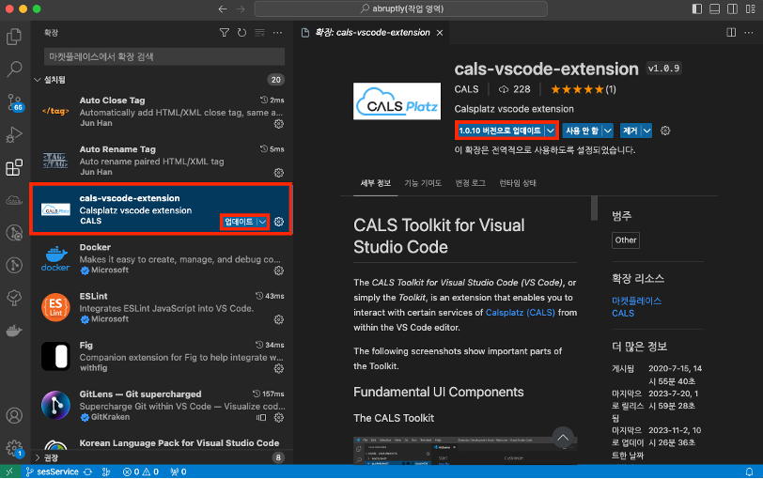This screenshot has width=763, height=479.
Task: Split the editor right
Action: click(731, 33)
